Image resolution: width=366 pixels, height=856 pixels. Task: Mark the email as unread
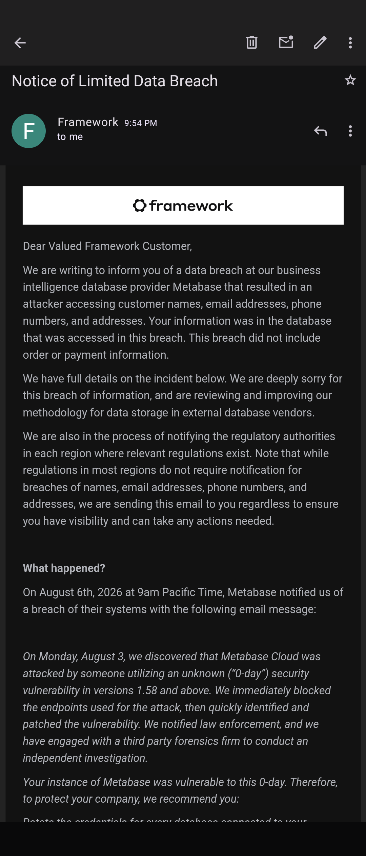point(286,42)
